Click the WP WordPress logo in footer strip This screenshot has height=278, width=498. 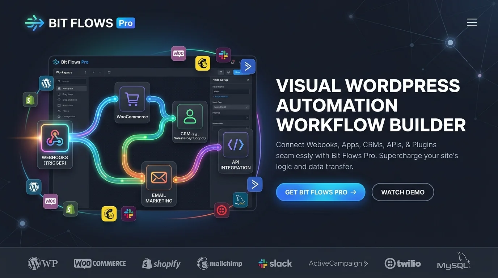click(43, 263)
